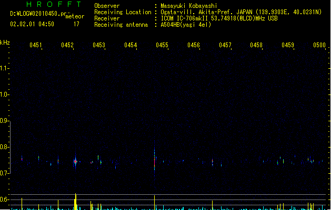This screenshot has width=331, height=210.
Task: Click the Receiver label
Action: click(107, 18)
